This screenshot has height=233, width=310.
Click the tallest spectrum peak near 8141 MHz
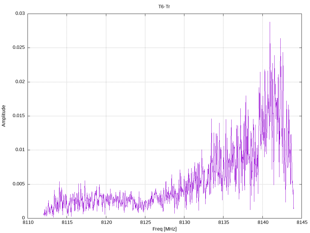(x=270, y=22)
